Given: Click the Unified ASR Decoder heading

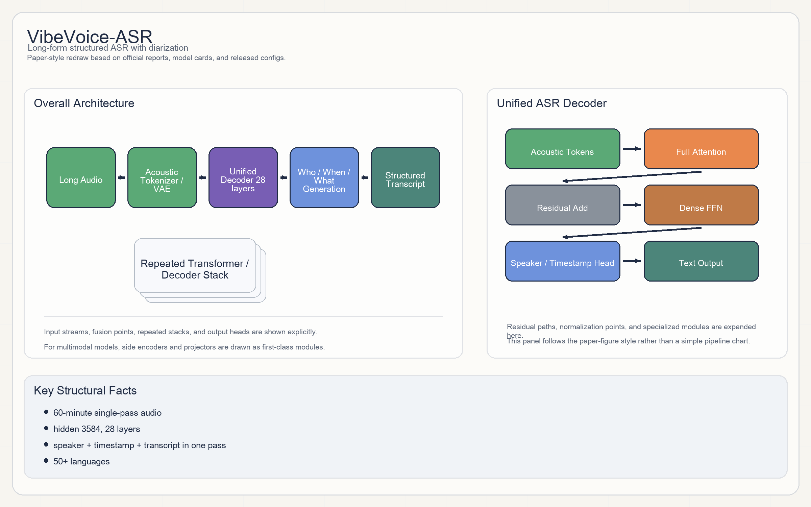Looking at the screenshot, I should point(551,103).
